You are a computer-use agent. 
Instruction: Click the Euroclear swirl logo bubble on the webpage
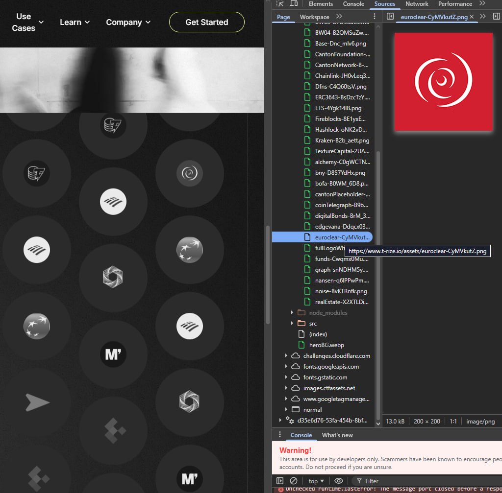[x=190, y=173]
